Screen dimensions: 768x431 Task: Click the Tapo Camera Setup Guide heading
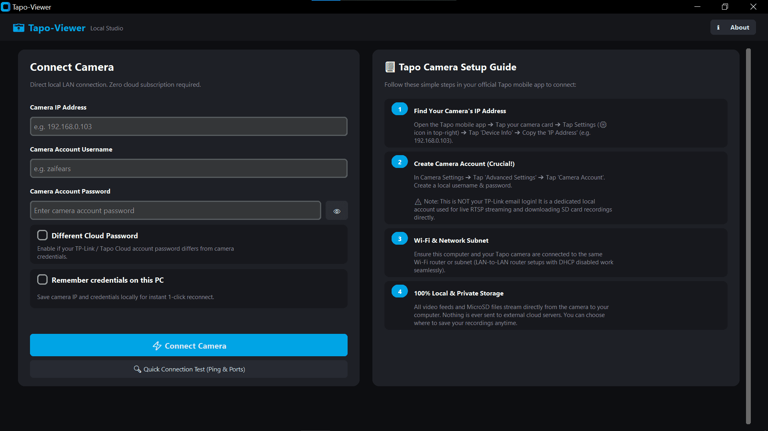coord(458,67)
